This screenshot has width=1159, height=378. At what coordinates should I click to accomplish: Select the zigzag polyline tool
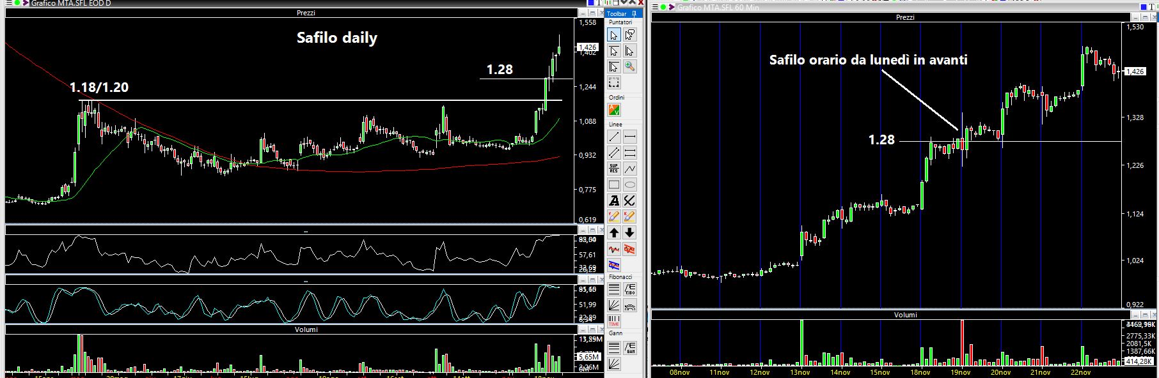click(x=630, y=169)
